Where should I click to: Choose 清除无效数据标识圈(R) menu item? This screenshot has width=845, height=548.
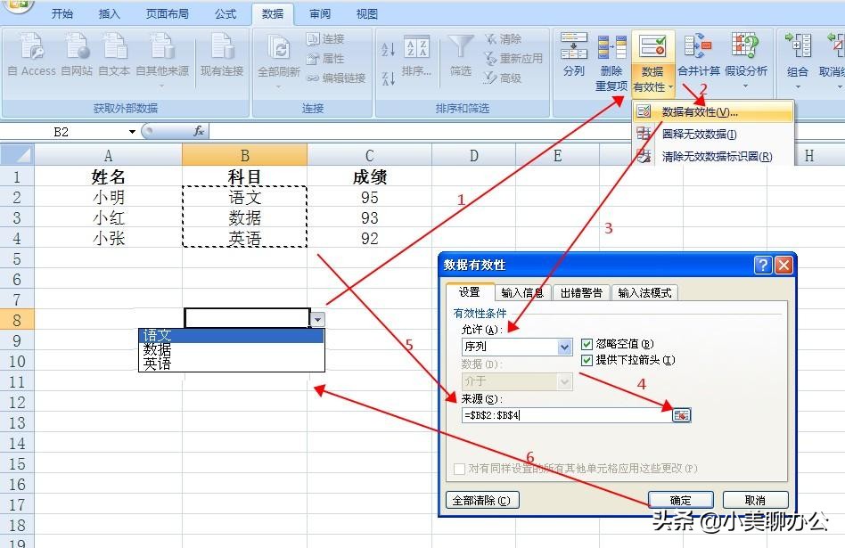click(x=712, y=156)
